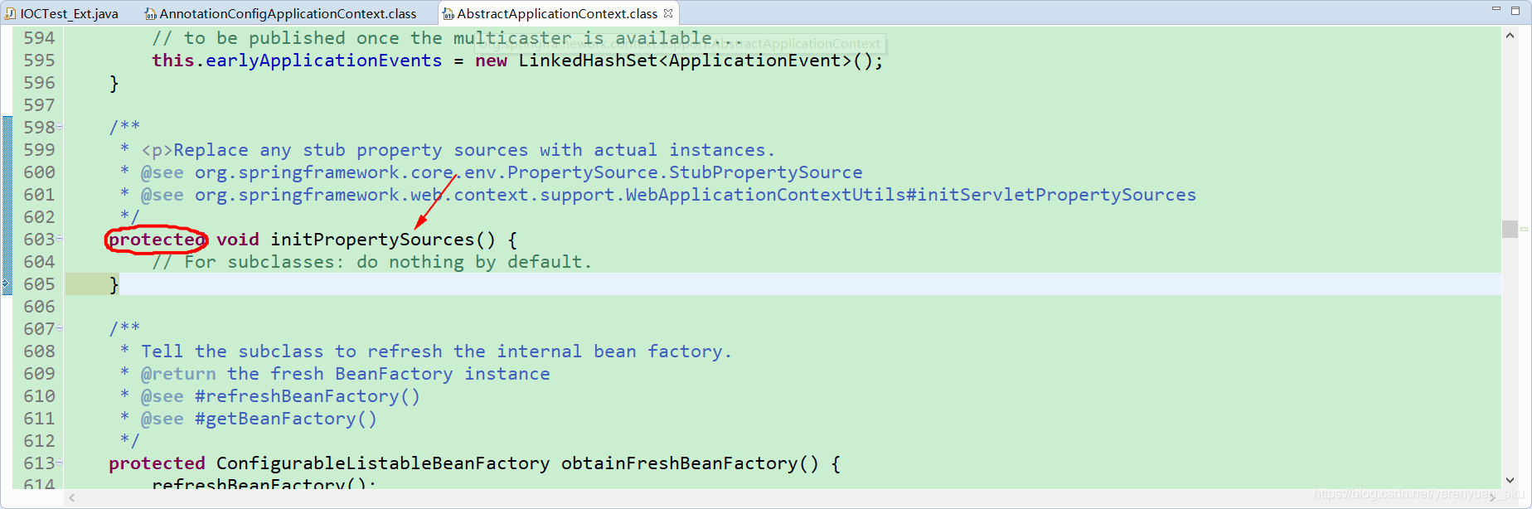Click line number 600
Viewport: 1532px width, 509px height.
tap(39, 172)
